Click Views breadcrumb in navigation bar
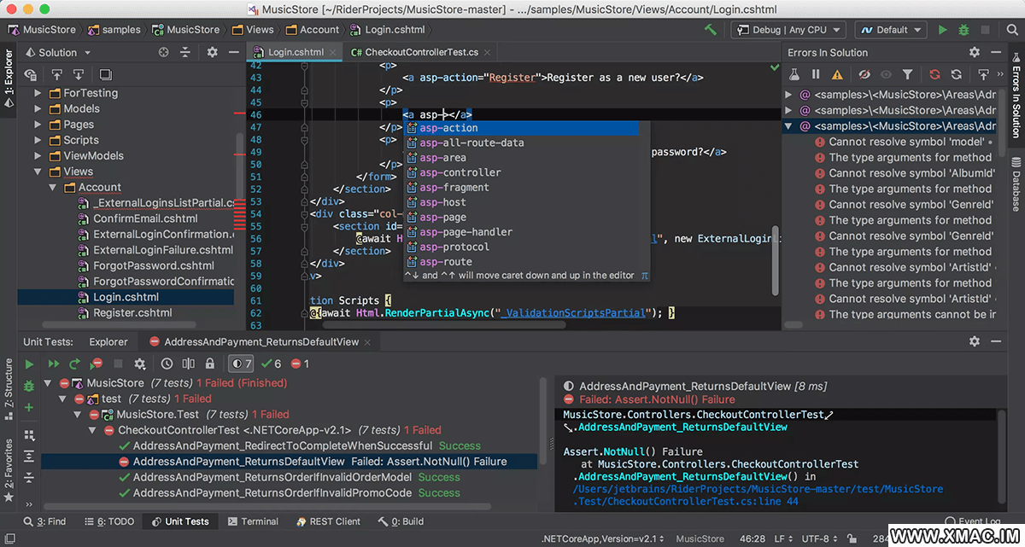This screenshot has width=1025, height=547. click(x=253, y=30)
